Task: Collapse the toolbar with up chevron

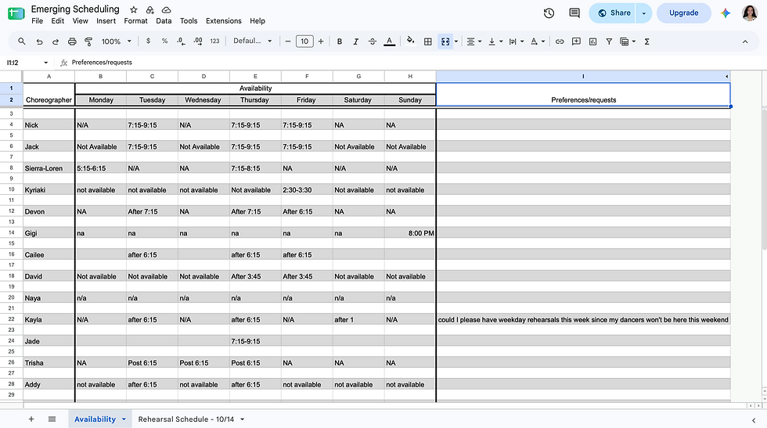Action: tap(745, 41)
